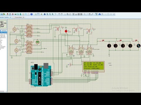Click the schematic overview thumbnail
Viewport: 141px width, 105px height.
click(3, 24)
